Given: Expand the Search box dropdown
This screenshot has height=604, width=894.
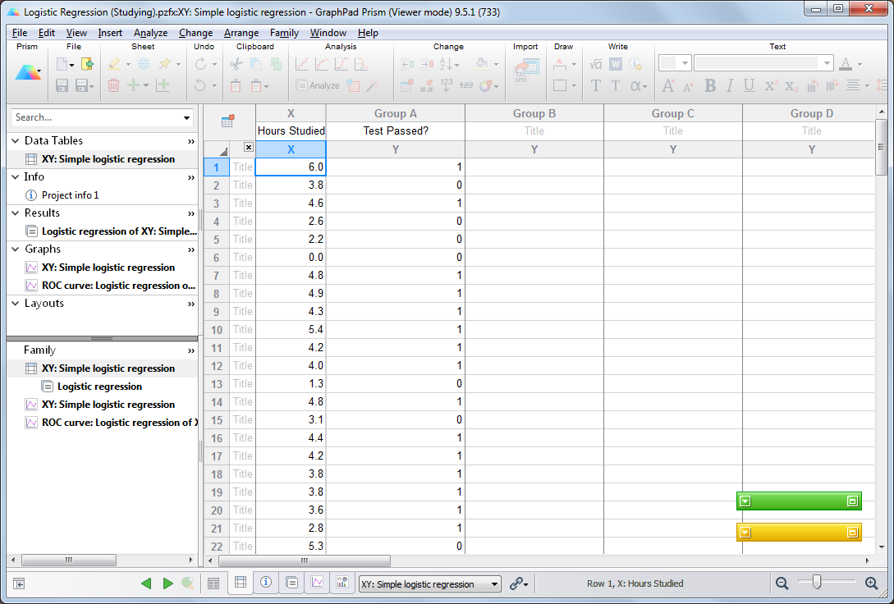Looking at the screenshot, I should click(x=186, y=118).
